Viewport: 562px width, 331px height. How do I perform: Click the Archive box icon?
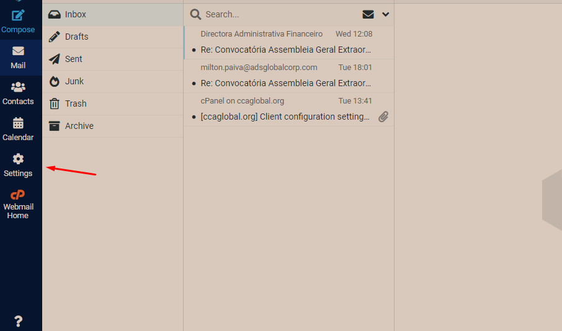54,126
